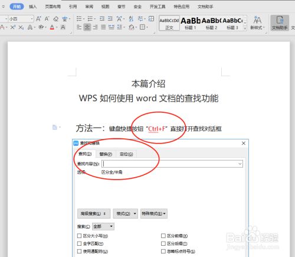
Task: Click the character shading A icon
Action: [63, 27]
